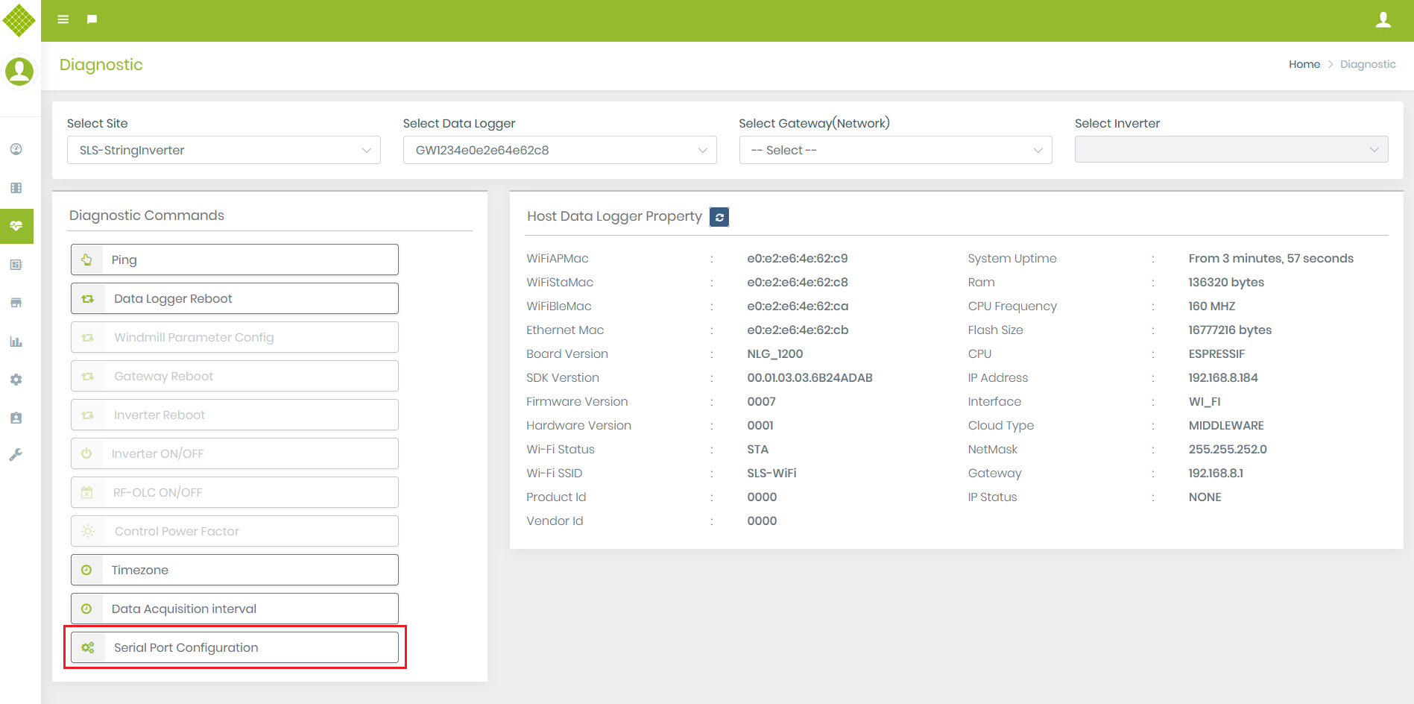This screenshot has width=1414, height=704.
Task: Expand the Select Data Logger dropdown
Action: [x=559, y=150]
